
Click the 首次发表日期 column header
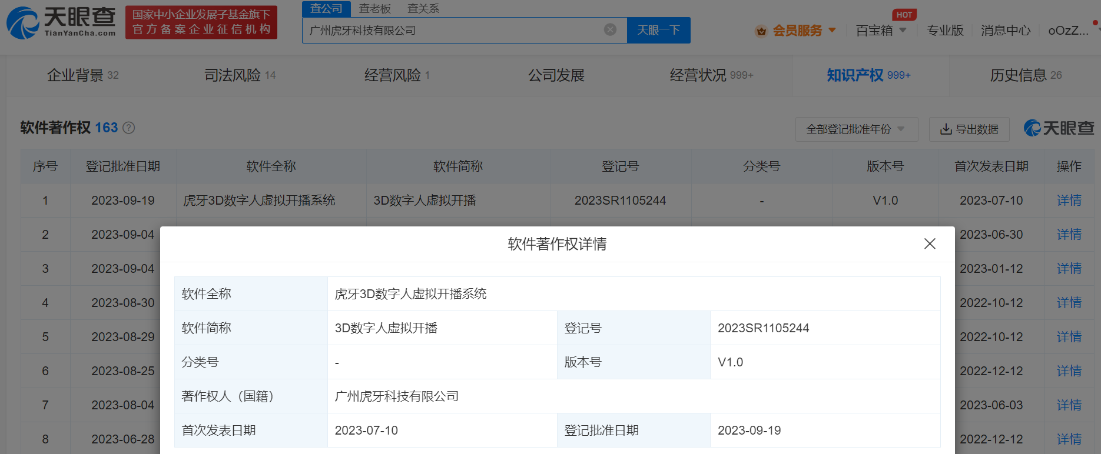click(991, 166)
